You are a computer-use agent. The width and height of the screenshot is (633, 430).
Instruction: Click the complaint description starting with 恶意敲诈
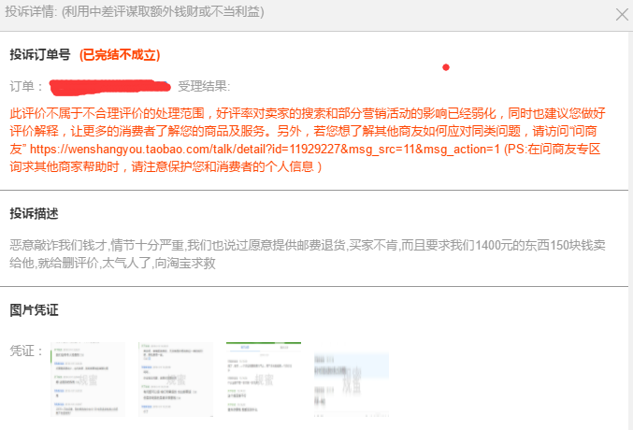[308, 254]
